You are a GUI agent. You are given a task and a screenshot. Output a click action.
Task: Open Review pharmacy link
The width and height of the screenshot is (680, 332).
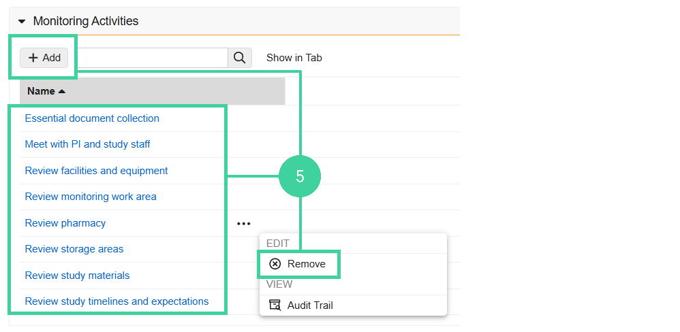click(65, 223)
